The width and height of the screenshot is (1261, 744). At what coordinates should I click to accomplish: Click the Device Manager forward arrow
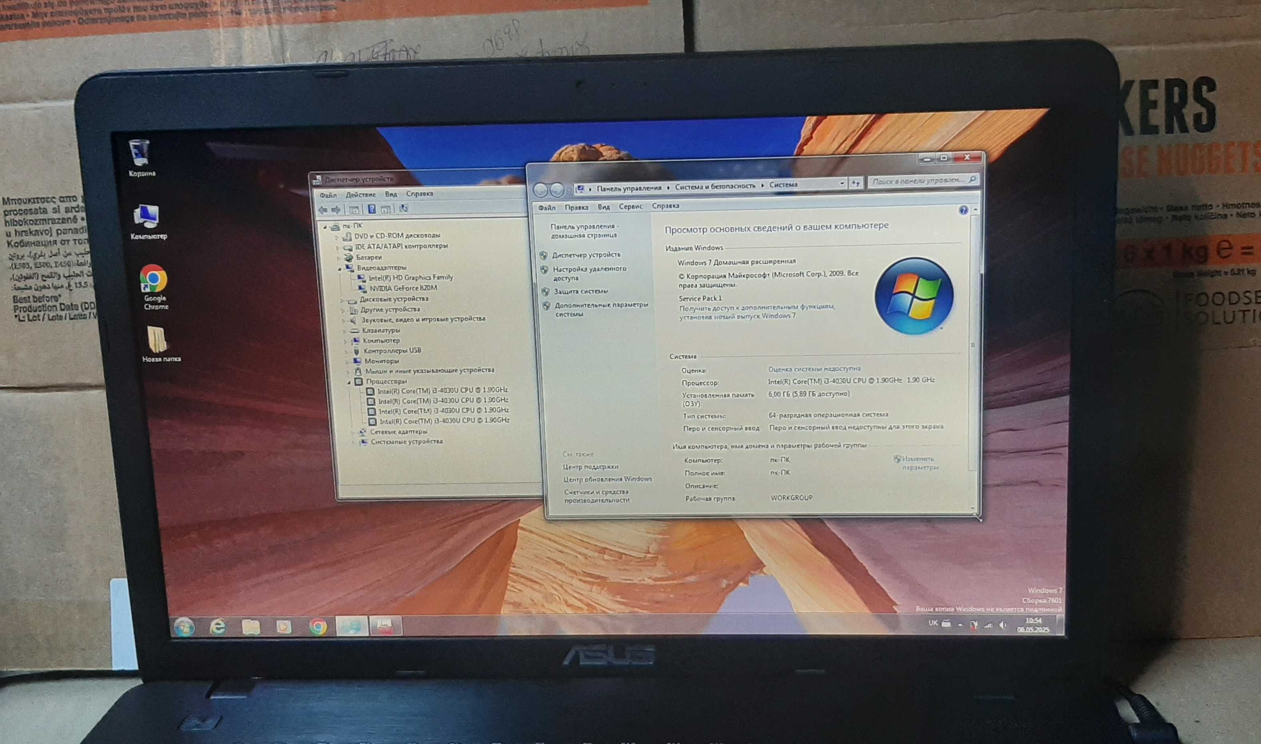[x=336, y=210]
